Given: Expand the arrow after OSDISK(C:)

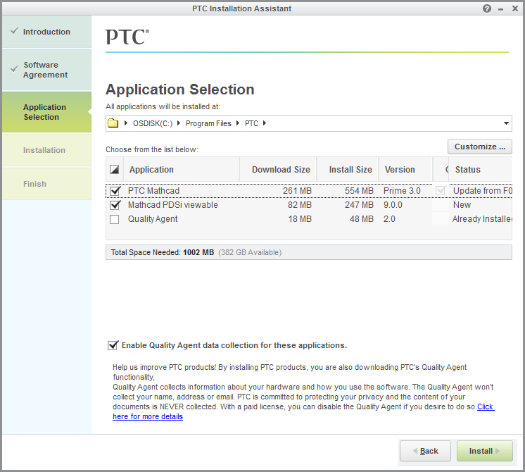Looking at the screenshot, I should 179,123.
